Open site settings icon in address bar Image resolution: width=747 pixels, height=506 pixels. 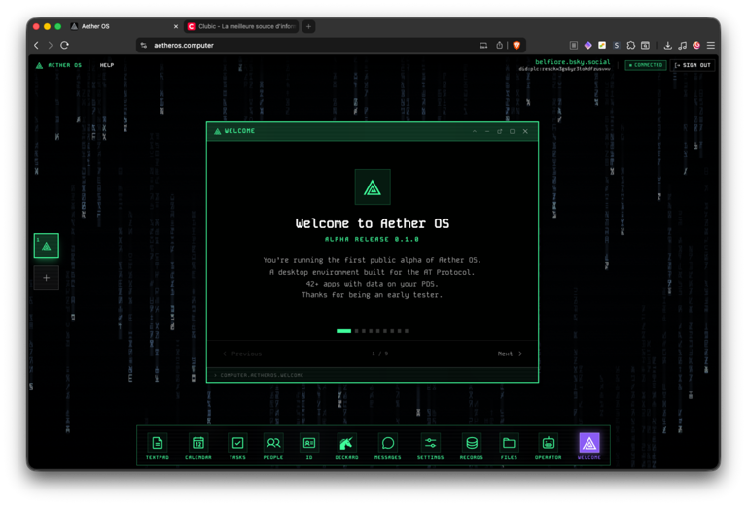coord(144,46)
